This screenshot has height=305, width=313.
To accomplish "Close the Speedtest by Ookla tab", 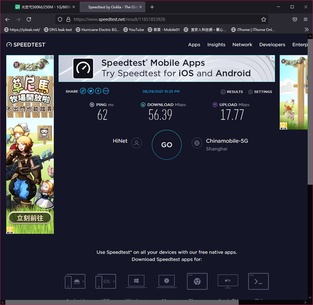I will (x=140, y=7).
